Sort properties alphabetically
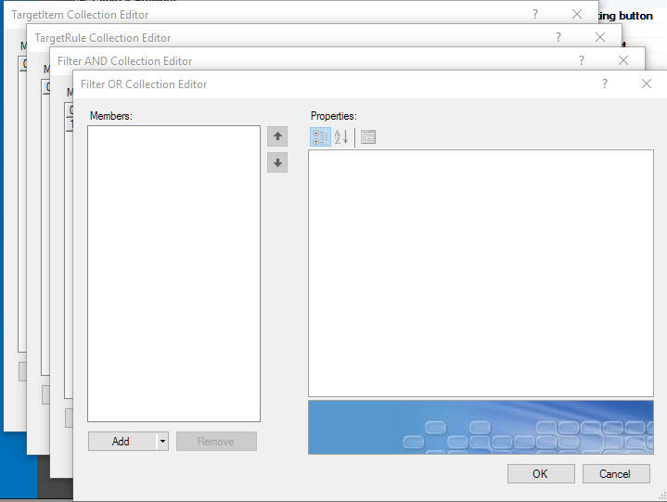667x502 pixels. pos(340,137)
